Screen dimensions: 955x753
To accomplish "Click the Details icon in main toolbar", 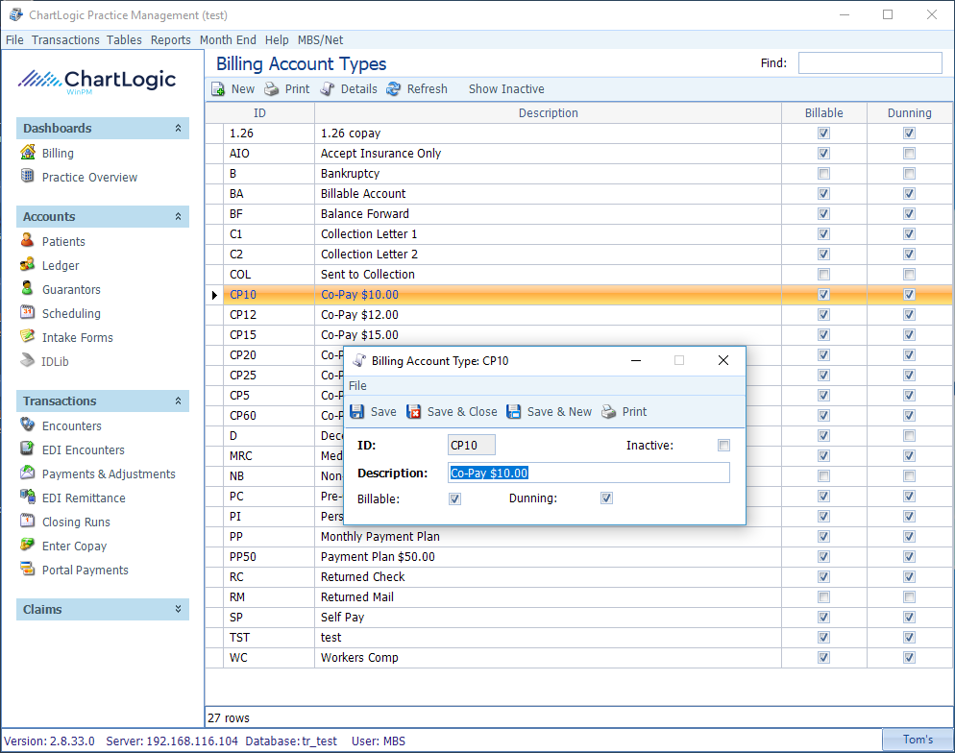I will coord(328,89).
